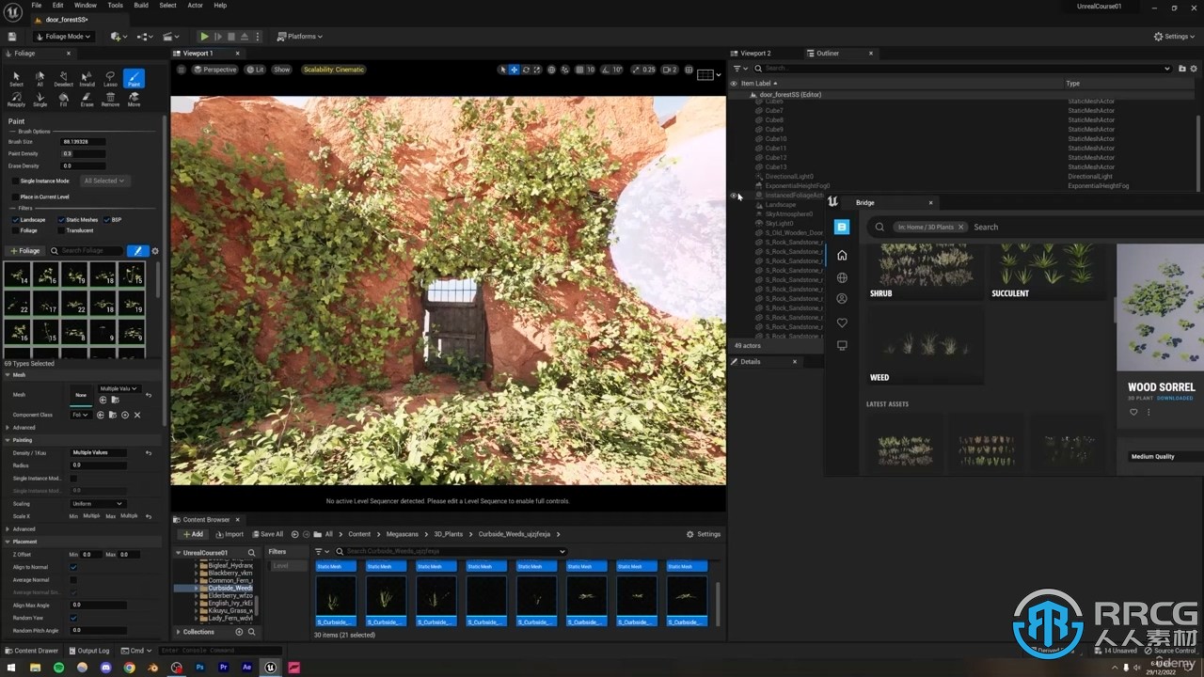Uncheck the Landscape filter
The image size is (1204, 677).
(x=15, y=220)
